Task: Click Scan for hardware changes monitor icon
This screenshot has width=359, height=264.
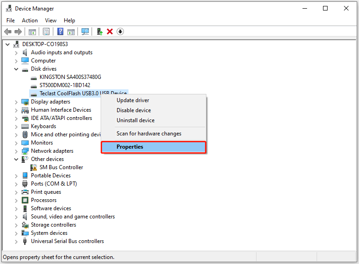Action: click(85, 31)
